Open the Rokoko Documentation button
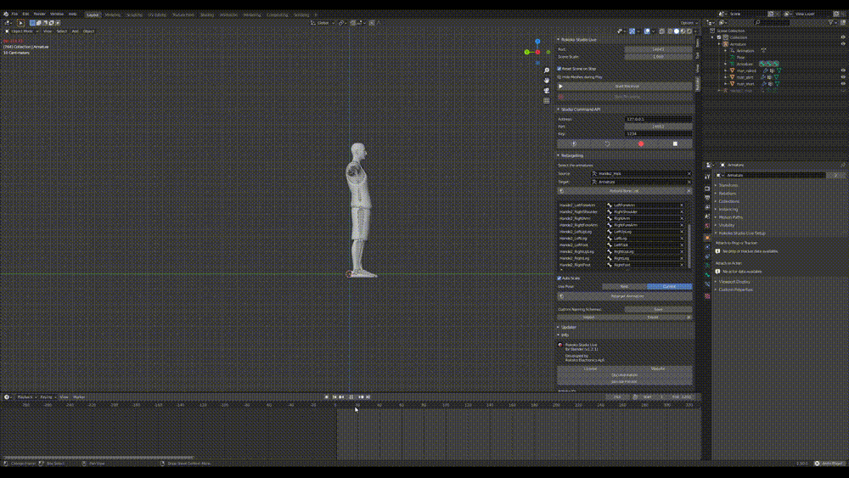 point(625,375)
